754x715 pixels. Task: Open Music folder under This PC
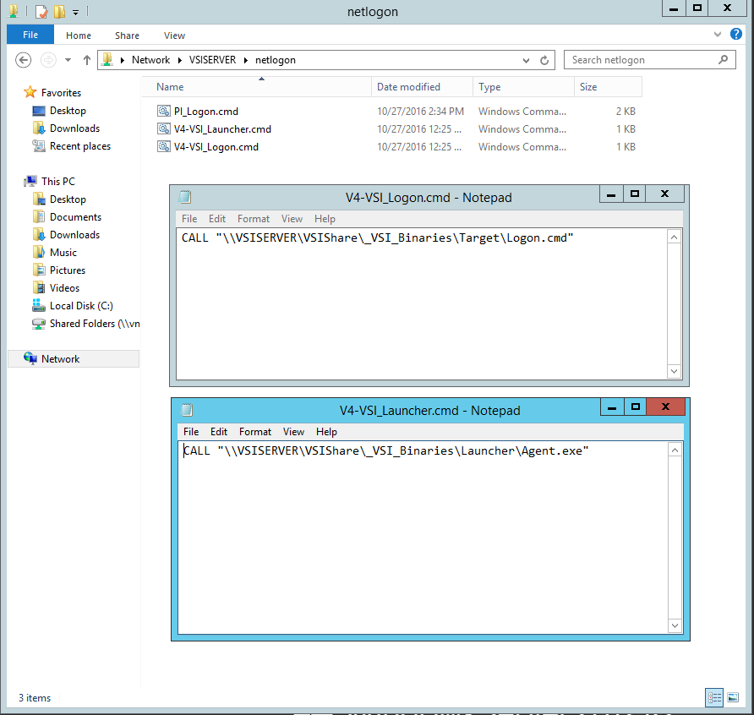[x=63, y=253]
